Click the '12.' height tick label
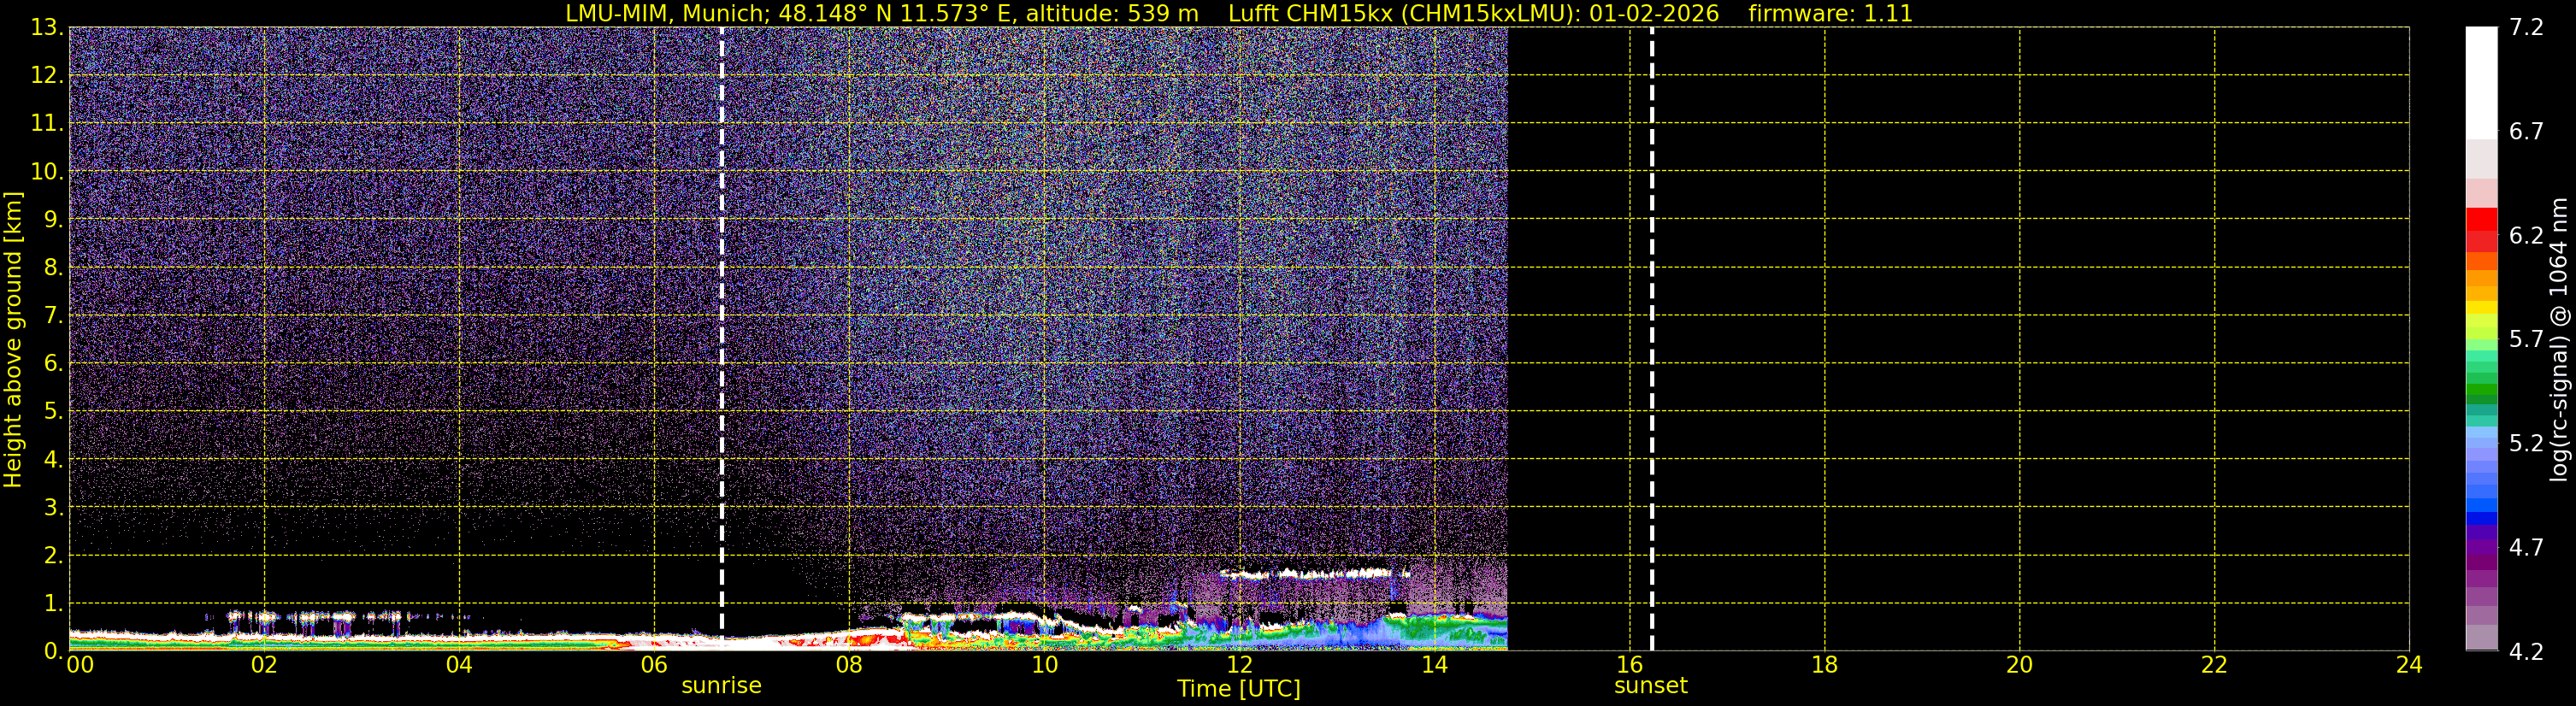2576x706 pixels. point(46,76)
